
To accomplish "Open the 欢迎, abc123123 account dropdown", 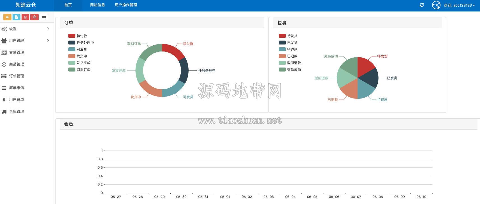I will (459, 5).
